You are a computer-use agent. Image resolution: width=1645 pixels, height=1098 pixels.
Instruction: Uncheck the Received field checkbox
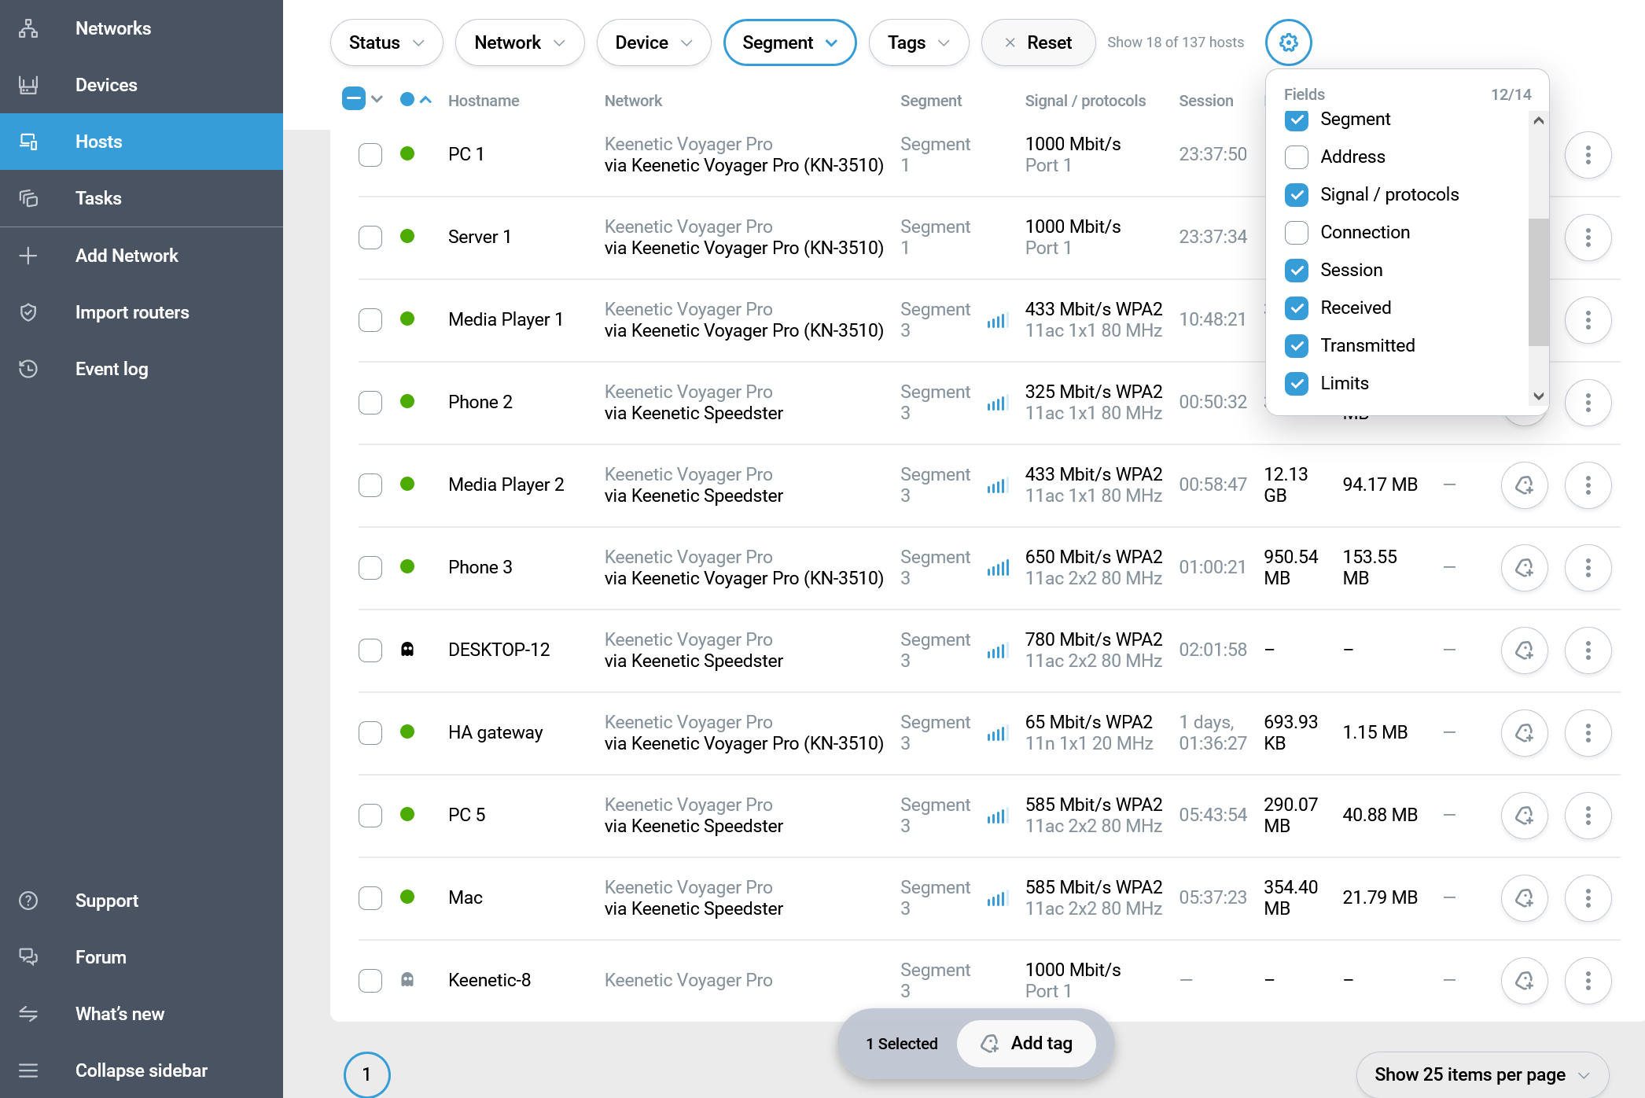(1296, 308)
